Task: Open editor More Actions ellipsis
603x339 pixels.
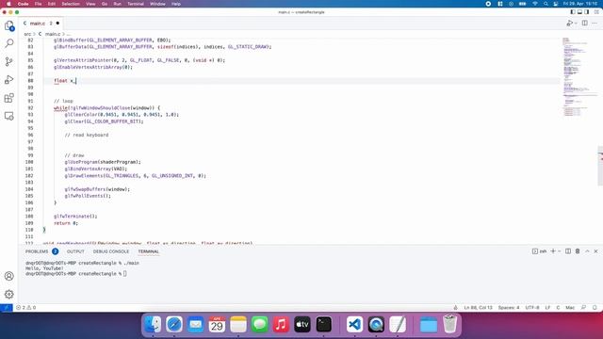Action: click(595, 24)
